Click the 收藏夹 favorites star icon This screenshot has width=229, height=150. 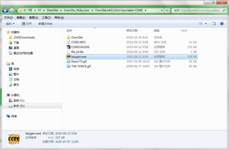point(8,32)
